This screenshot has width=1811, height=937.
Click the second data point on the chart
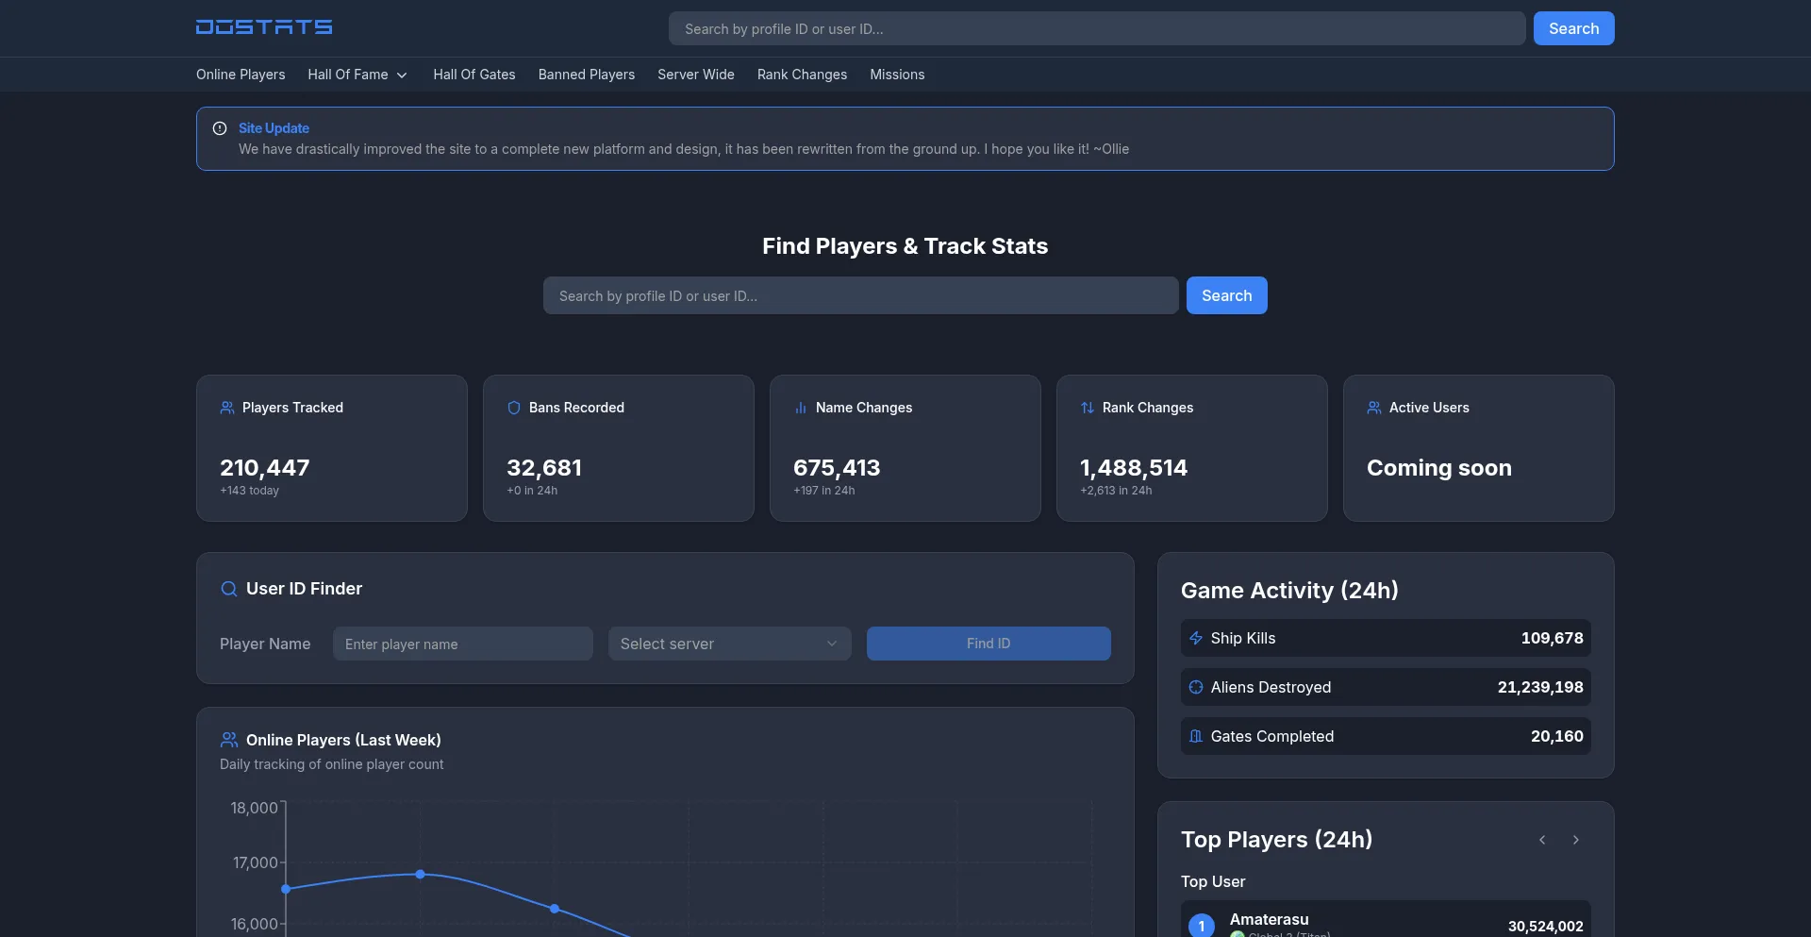click(x=421, y=874)
